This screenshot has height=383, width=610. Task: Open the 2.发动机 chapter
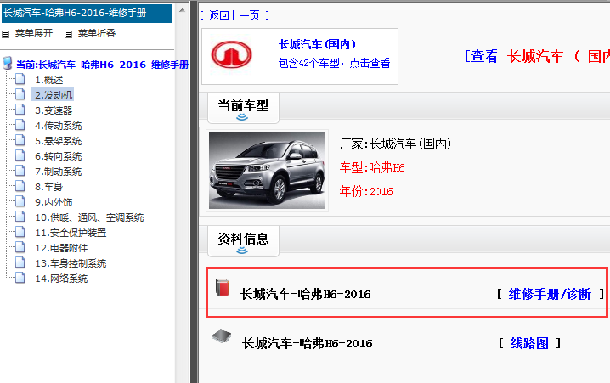pos(54,95)
